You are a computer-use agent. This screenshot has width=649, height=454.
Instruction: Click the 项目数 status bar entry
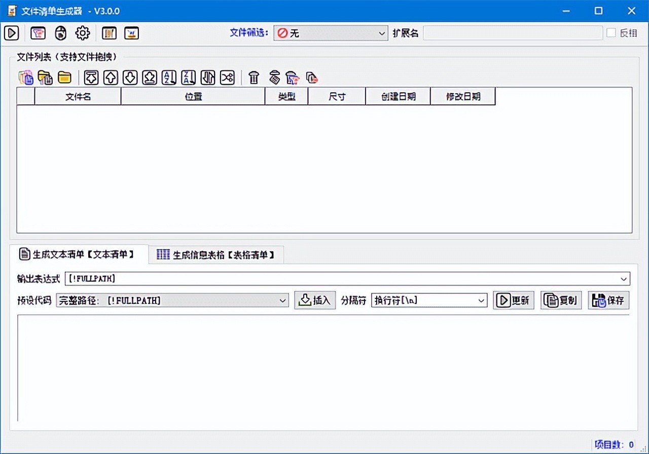coord(614,444)
